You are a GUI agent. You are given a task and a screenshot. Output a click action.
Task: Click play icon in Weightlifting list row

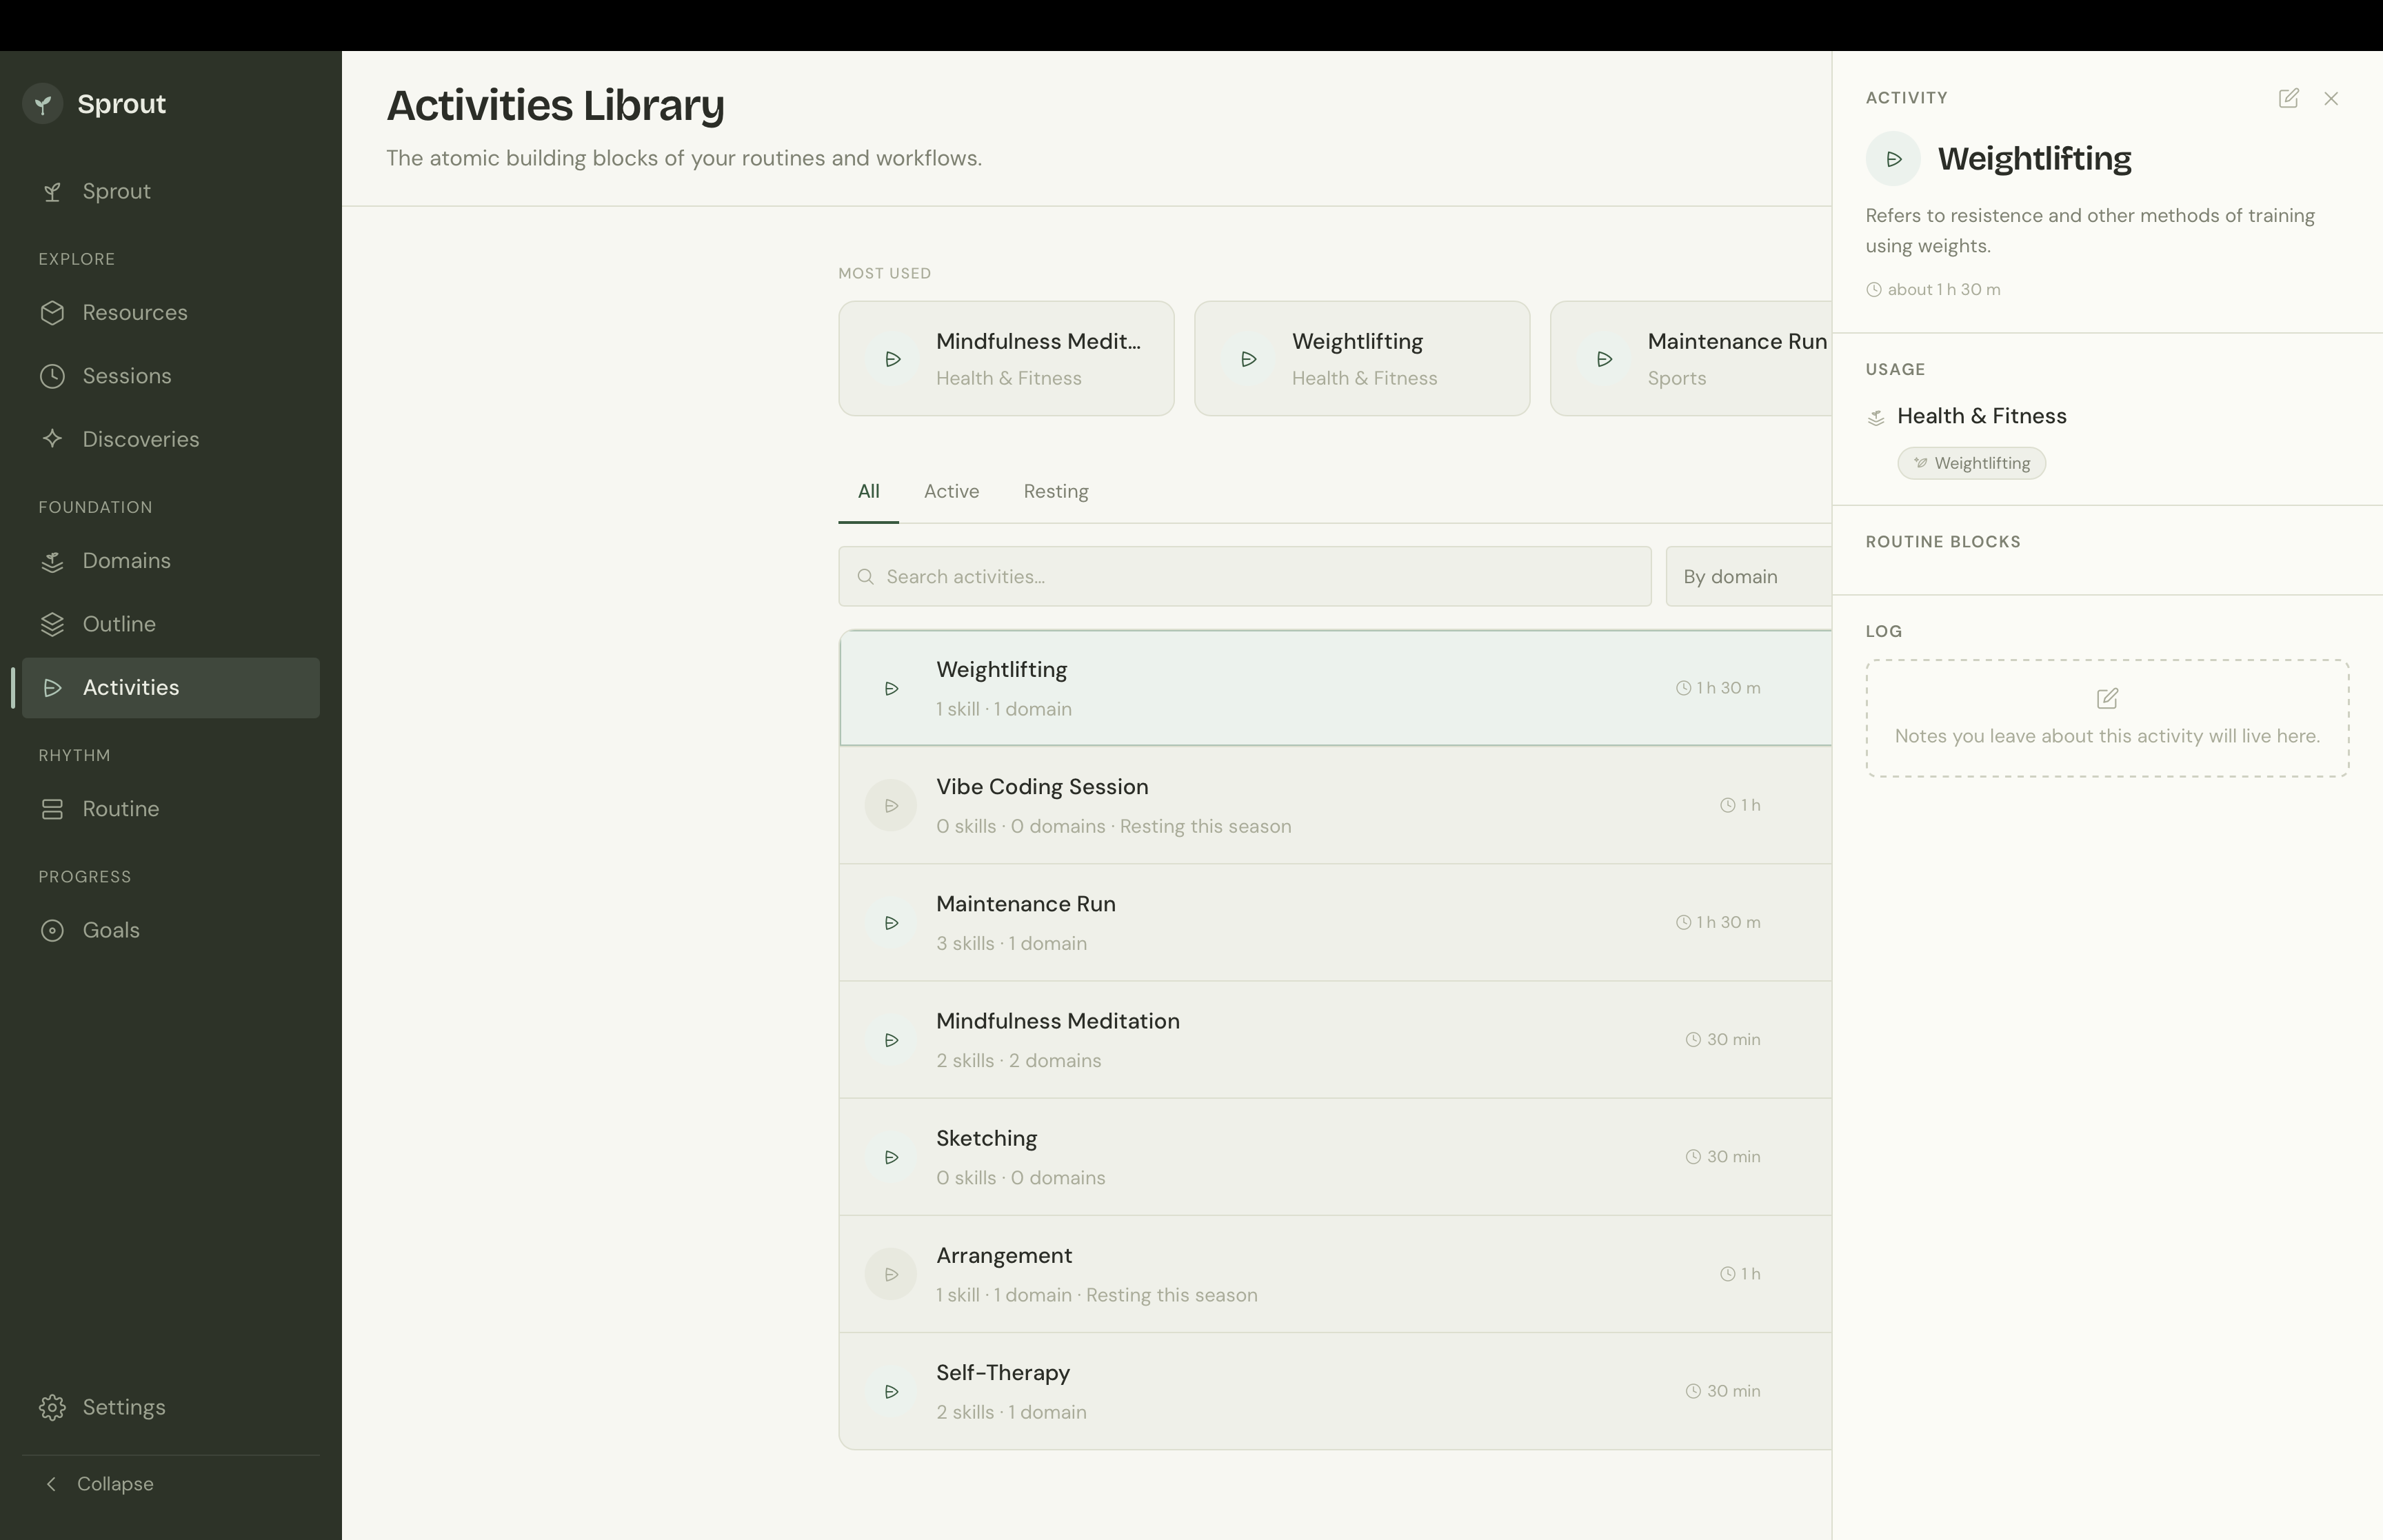coord(891,689)
